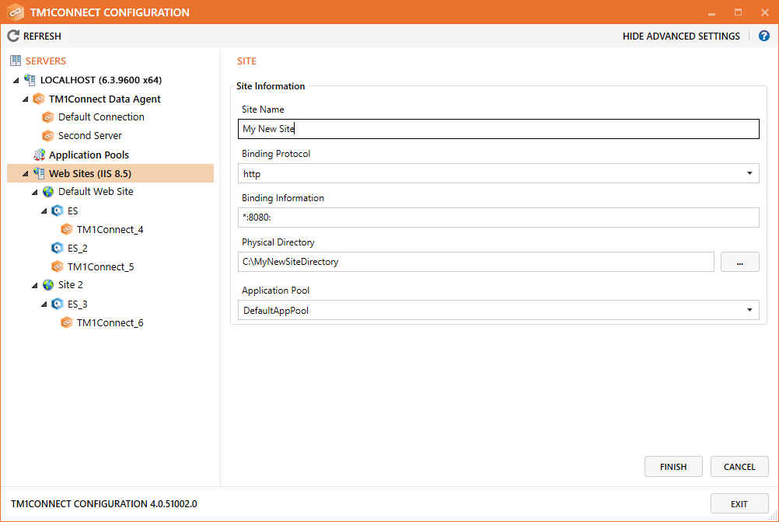This screenshot has width=779, height=522.
Task: Select the TM1Connect Data Agent label
Action: 104,99
